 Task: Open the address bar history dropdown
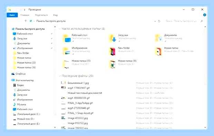(x=155, y=21)
